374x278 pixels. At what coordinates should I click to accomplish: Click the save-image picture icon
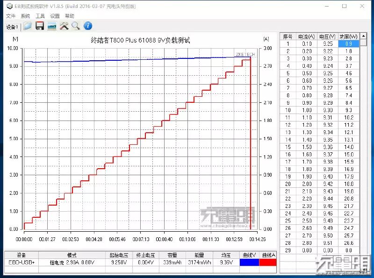(52, 26)
